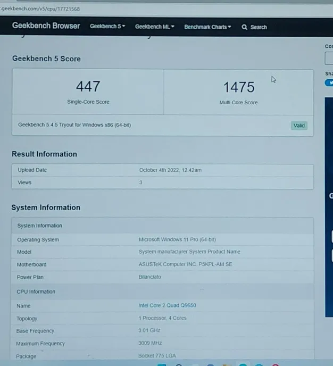Select the multi-core score 1475

pos(239,87)
